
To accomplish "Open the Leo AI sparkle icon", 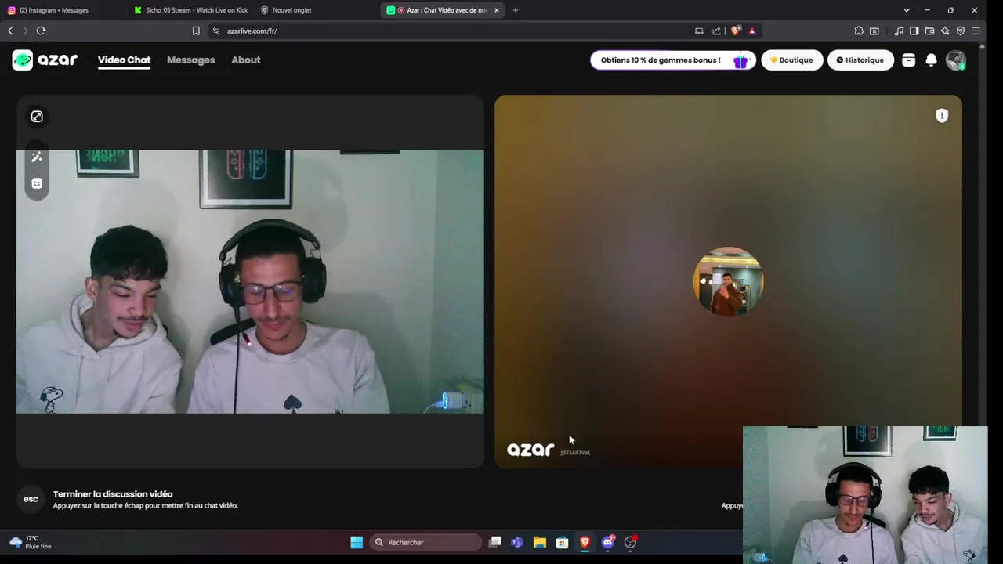I will click(x=945, y=31).
